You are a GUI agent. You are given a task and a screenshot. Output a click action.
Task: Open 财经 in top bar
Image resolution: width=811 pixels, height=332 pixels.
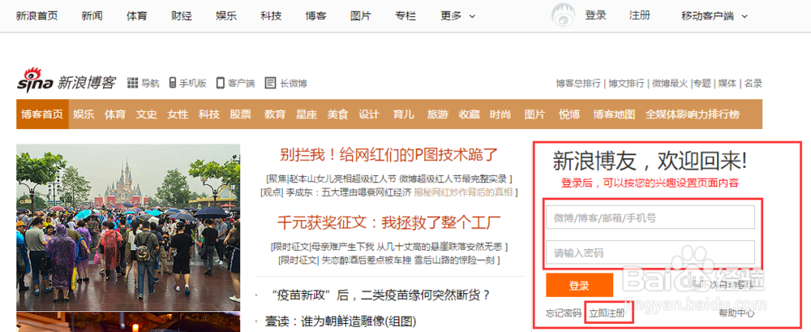[x=182, y=15]
